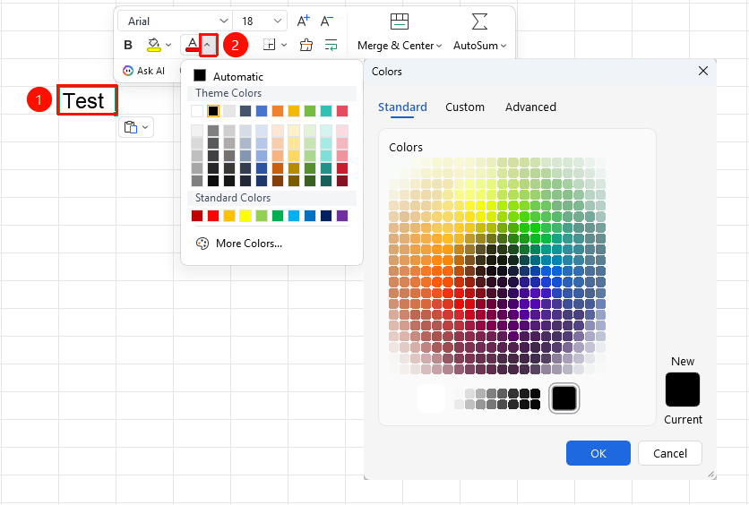Select the cell containing Test

87,100
